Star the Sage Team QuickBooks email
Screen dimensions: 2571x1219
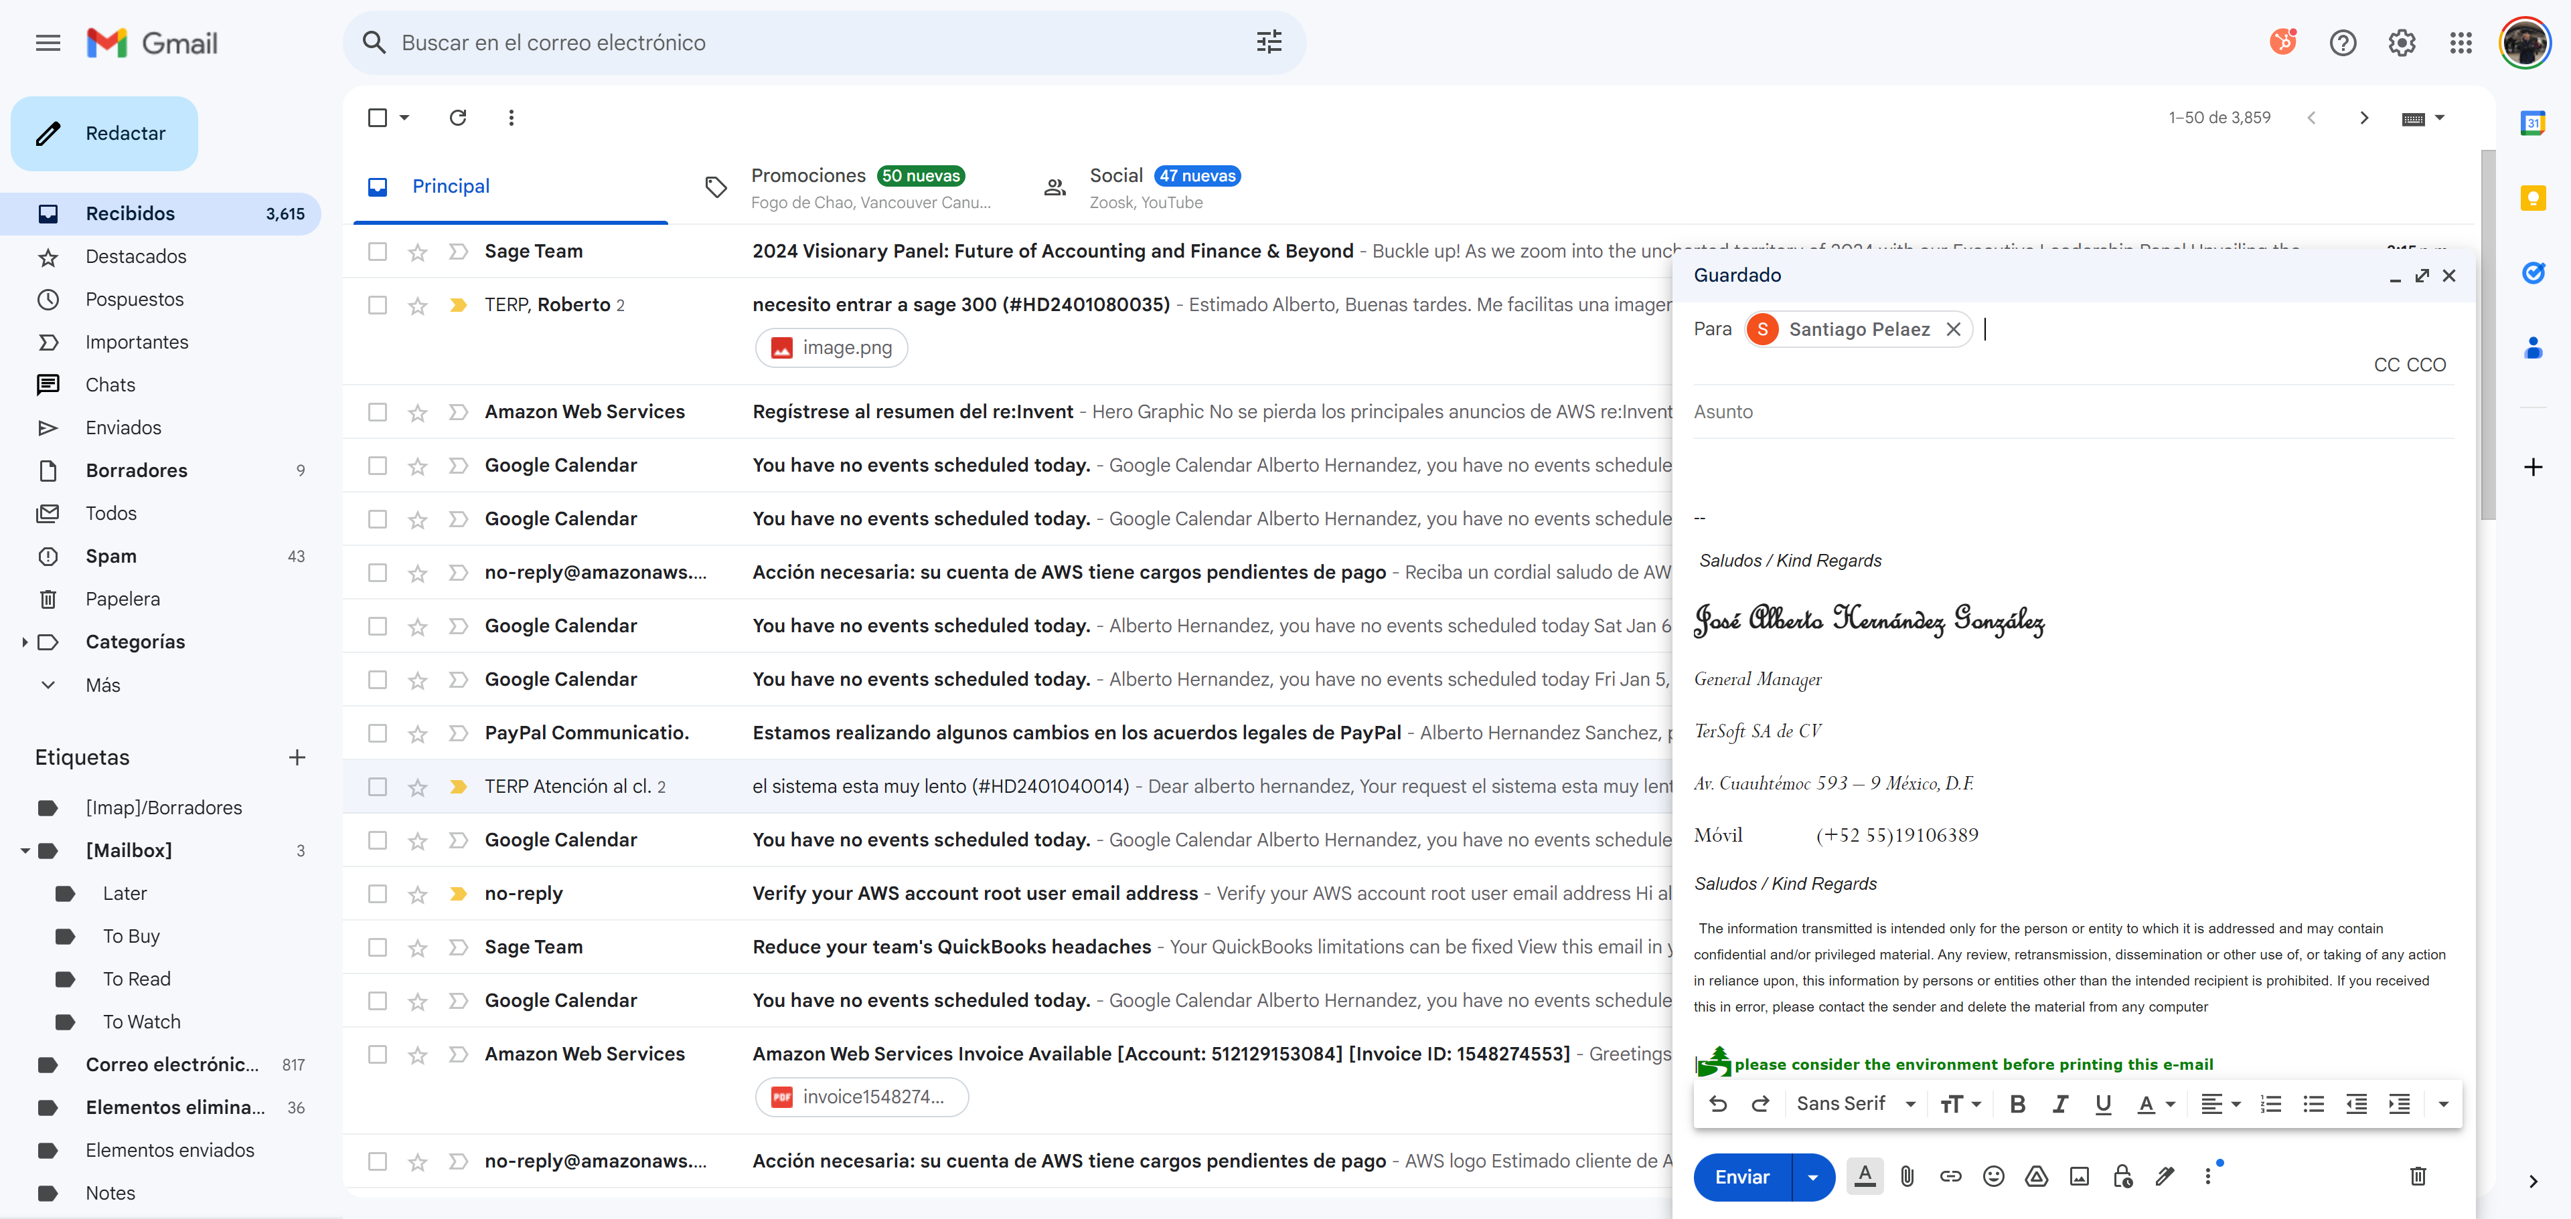(x=417, y=947)
